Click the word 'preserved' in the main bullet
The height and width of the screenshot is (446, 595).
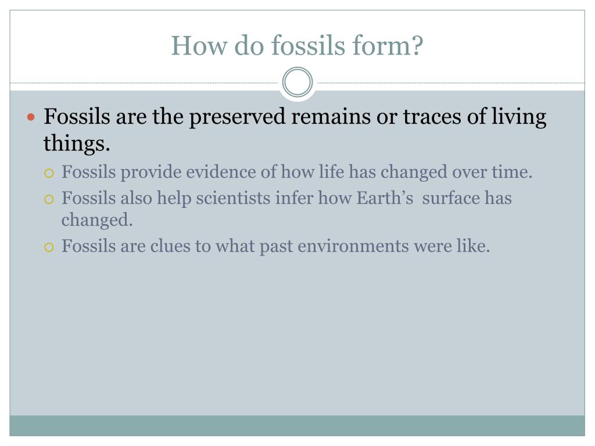click(x=237, y=117)
